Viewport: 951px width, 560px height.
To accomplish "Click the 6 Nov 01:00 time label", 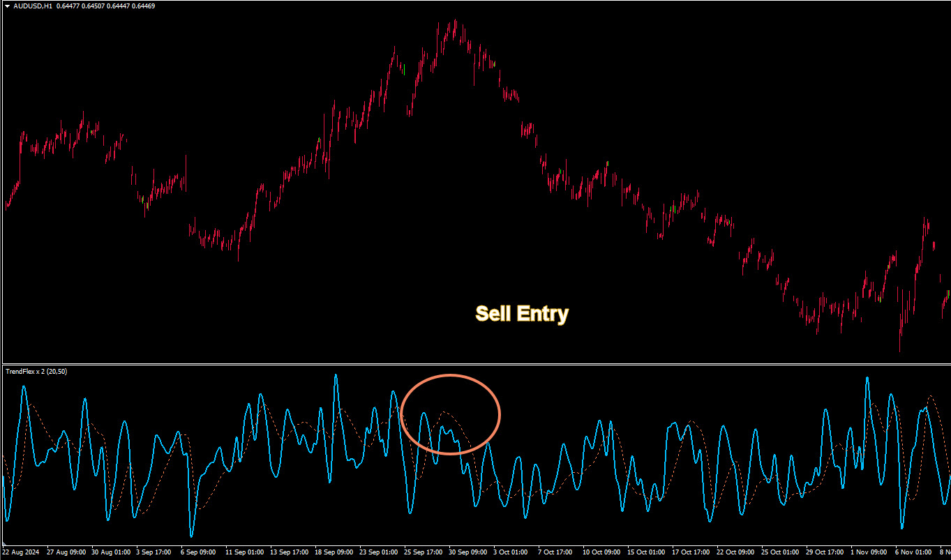I will point(913,552).
